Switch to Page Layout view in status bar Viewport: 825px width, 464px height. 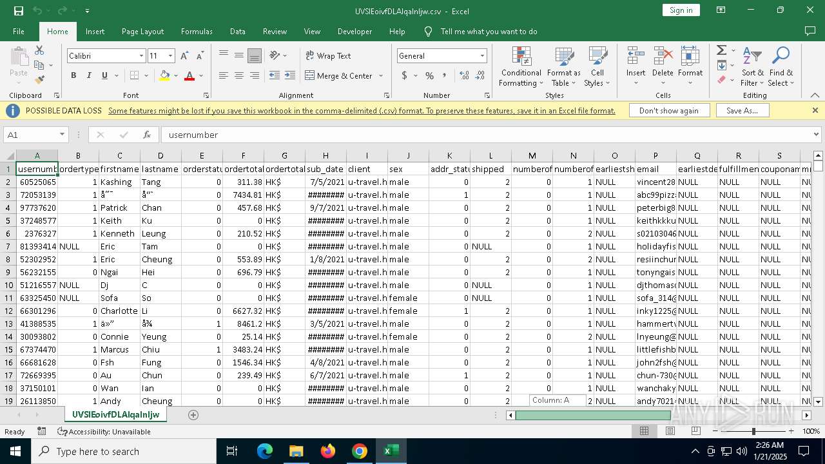click(670, 431)
